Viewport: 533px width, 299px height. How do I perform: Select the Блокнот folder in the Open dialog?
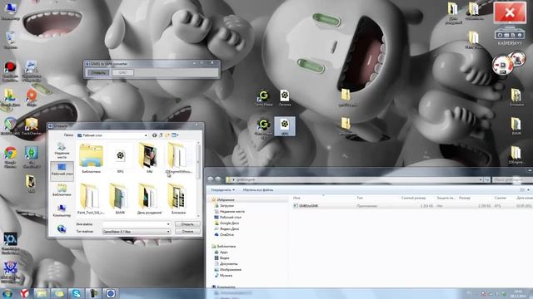click(x=178, y=199)
